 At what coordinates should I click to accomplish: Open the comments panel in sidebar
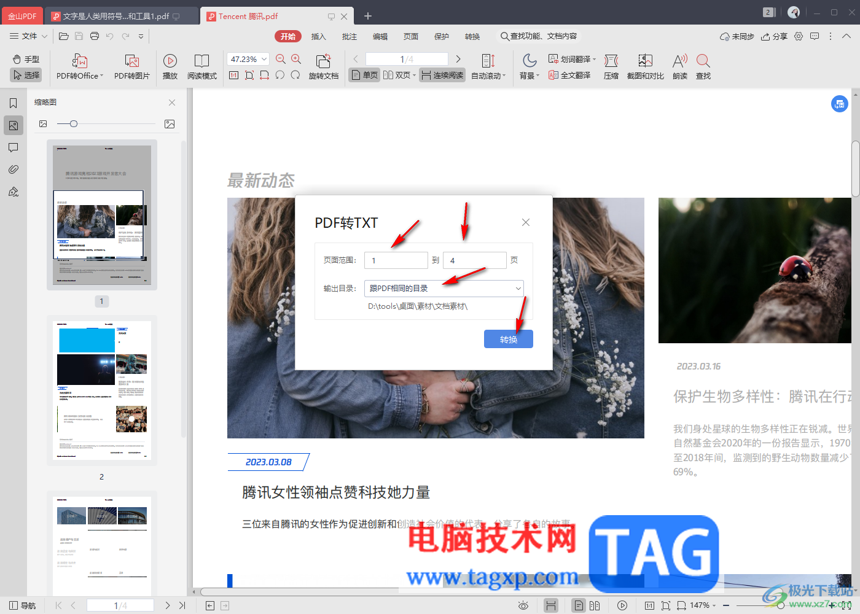tap(13, 147)
